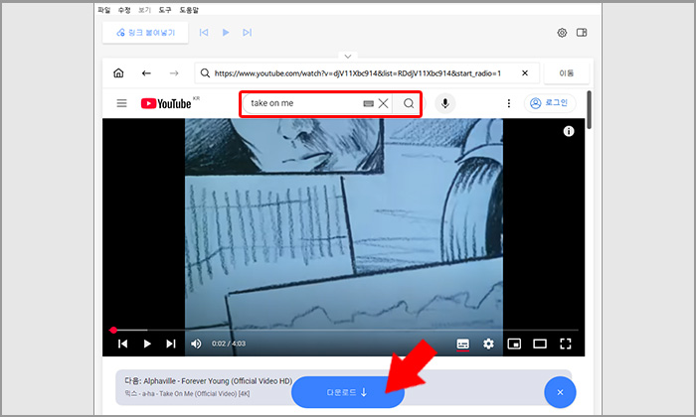Click the 0:02 / 4:03 time display
696x417 pixels.
[228, 344]
